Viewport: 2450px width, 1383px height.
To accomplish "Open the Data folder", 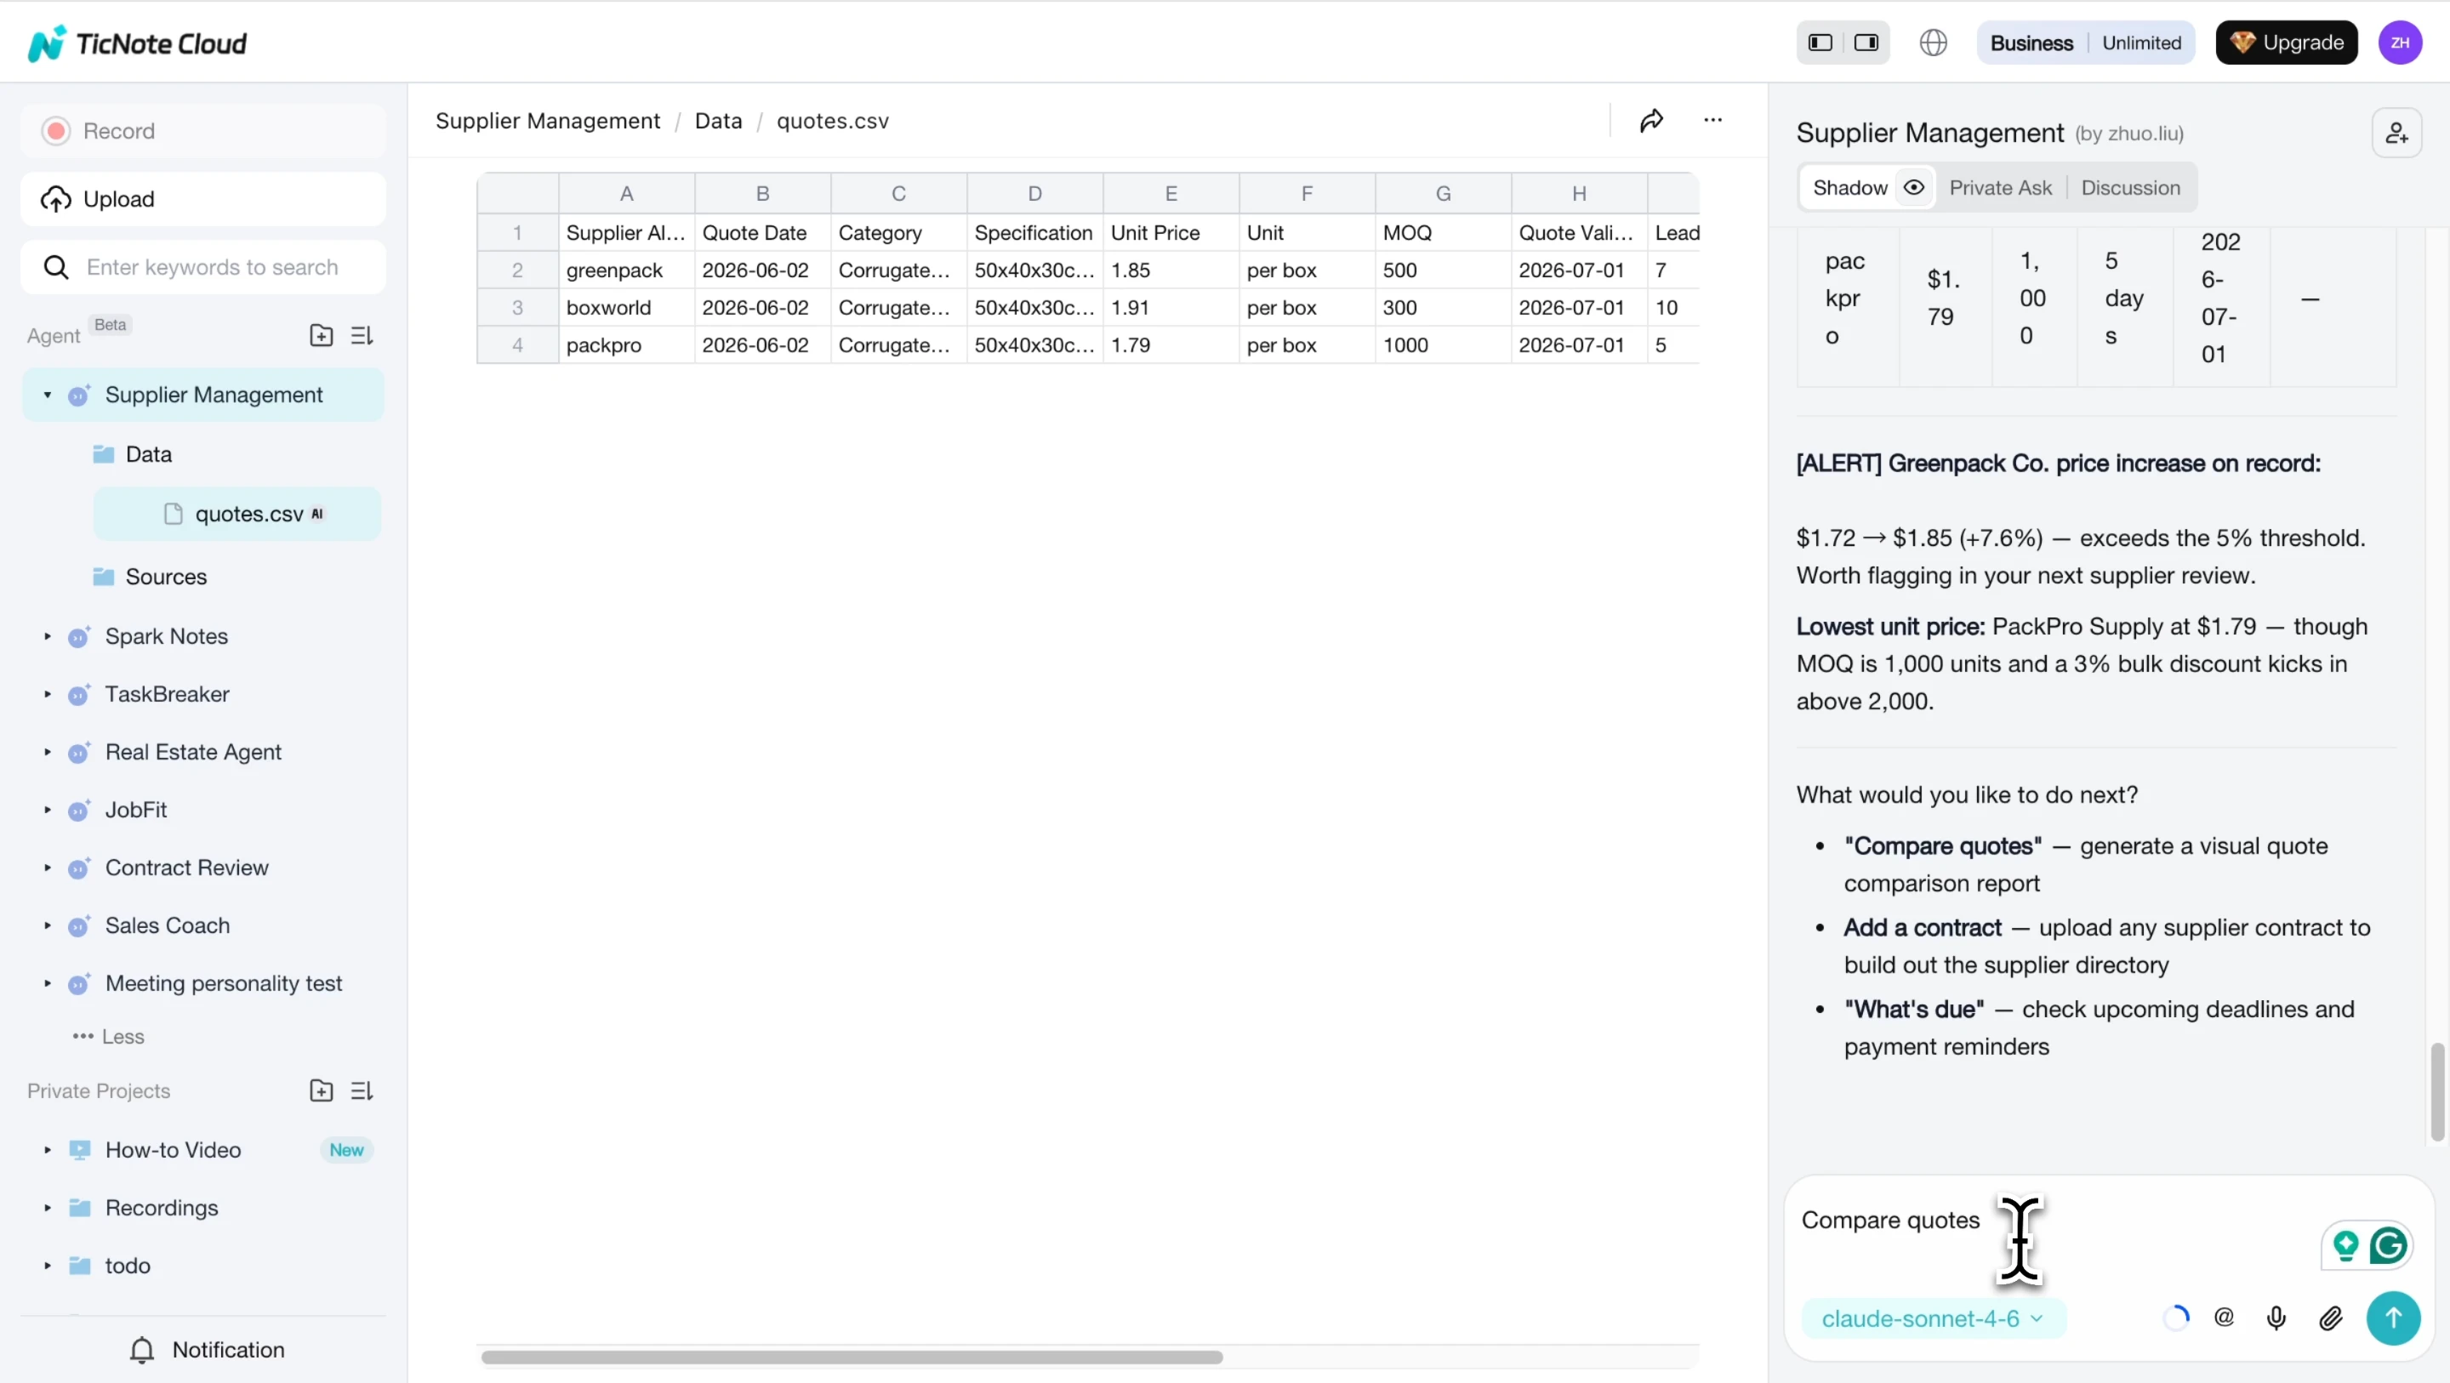I will 148,453.
